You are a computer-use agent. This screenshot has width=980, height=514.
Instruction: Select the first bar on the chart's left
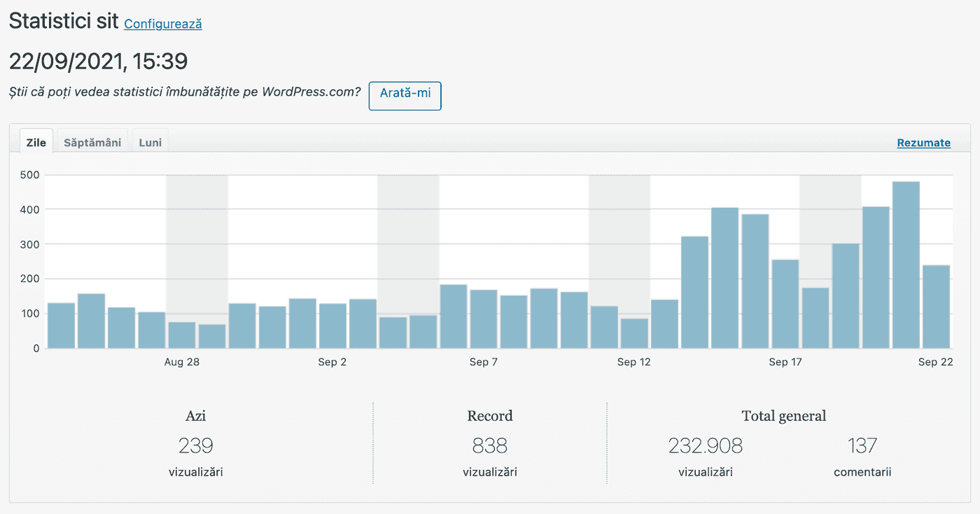click(x=61, y=325)
